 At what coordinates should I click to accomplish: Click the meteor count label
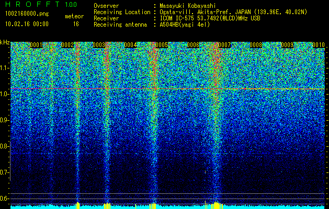74,16
